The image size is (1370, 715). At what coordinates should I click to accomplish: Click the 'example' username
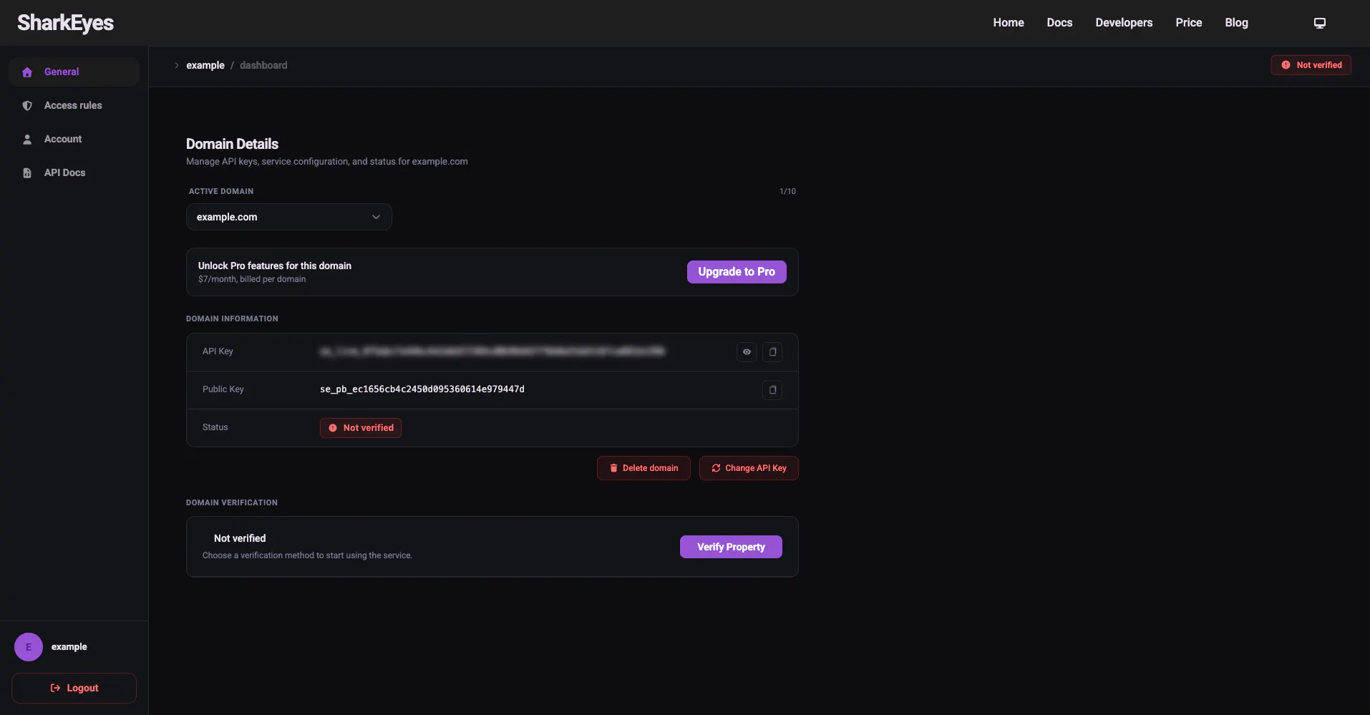[x=69, y=647]
